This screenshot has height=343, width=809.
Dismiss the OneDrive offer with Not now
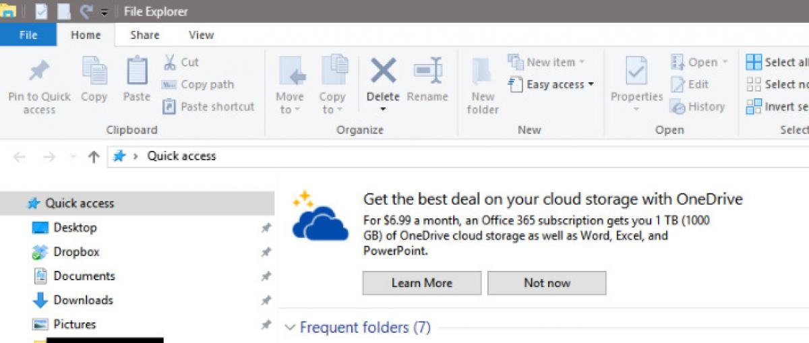pyautogui.click(x=547, y=283)
